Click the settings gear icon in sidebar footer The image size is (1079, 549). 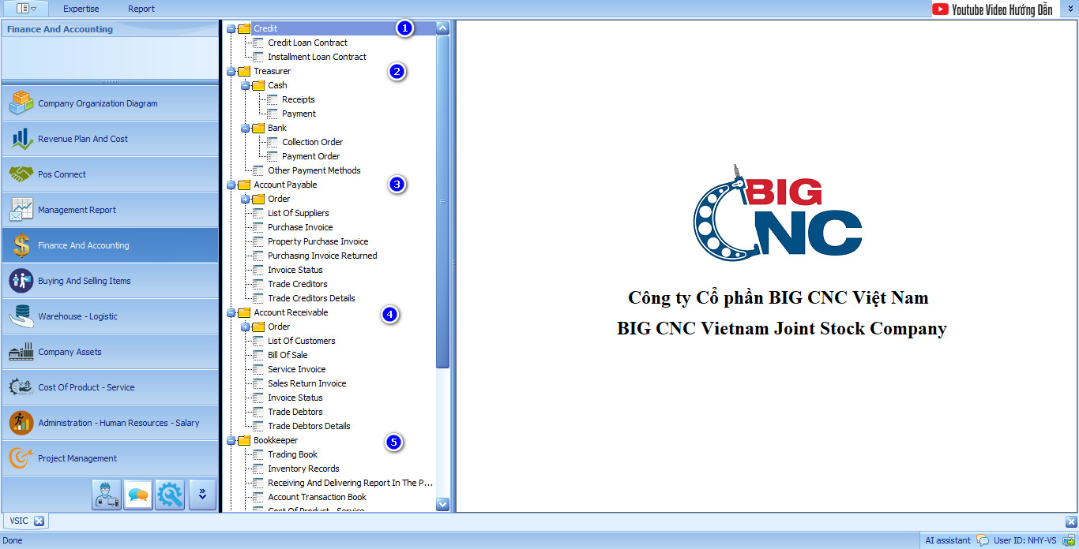pyautogui.click(x=170, y=495)
